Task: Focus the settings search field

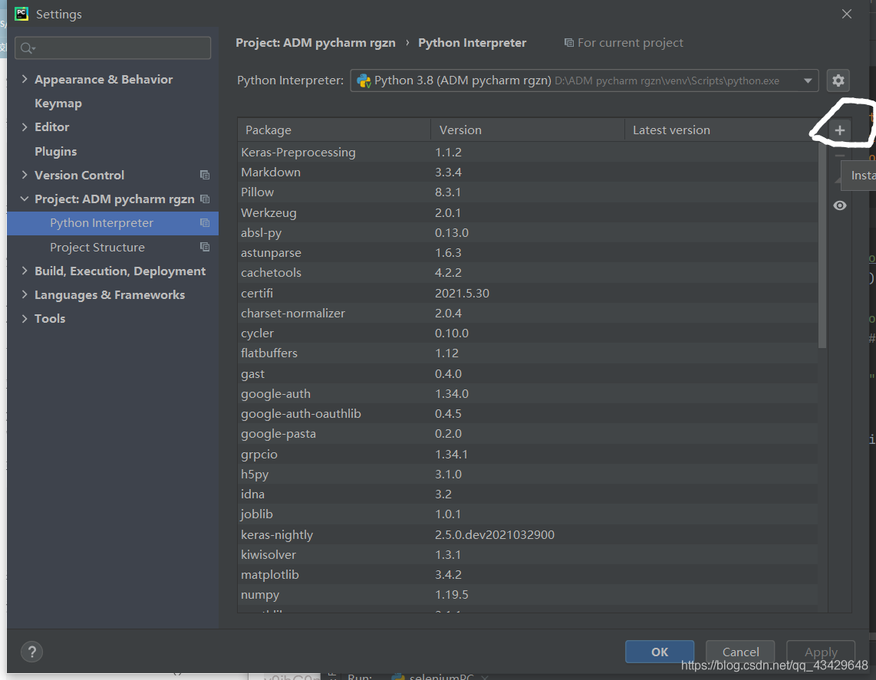Action: tap(113, 48)
